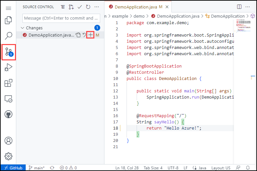Collapse the Changes section
The height and width of the screenshot is (171, 257).
click(22, 28)
